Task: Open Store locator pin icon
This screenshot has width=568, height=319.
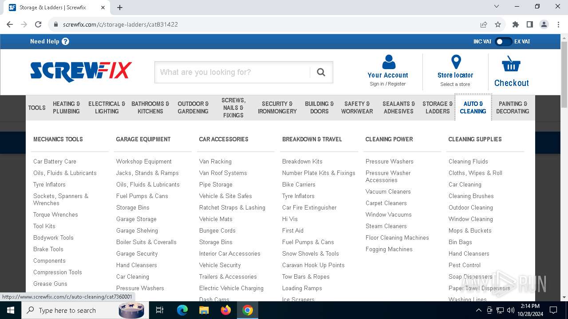Action: 456,62
